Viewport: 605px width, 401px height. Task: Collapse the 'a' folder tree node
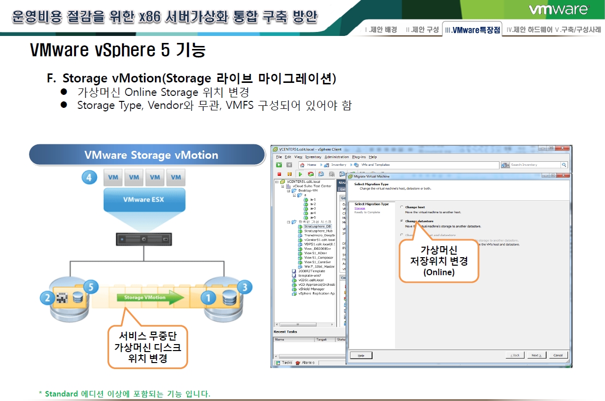[294, 195]
